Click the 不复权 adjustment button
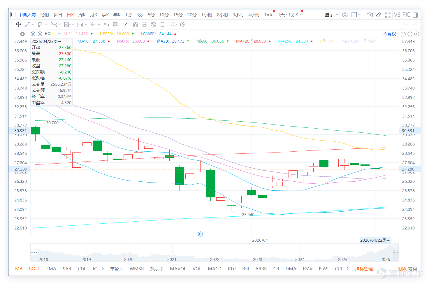429x284 pixels. tap(390, 34)
